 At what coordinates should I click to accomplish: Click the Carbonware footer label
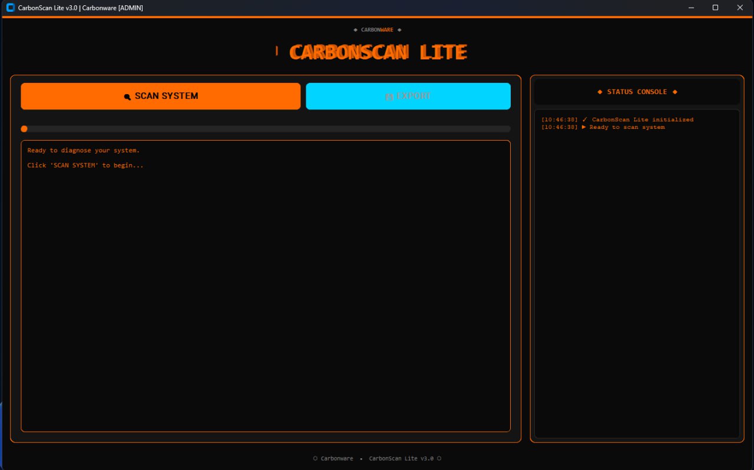(x=336, y=458)
